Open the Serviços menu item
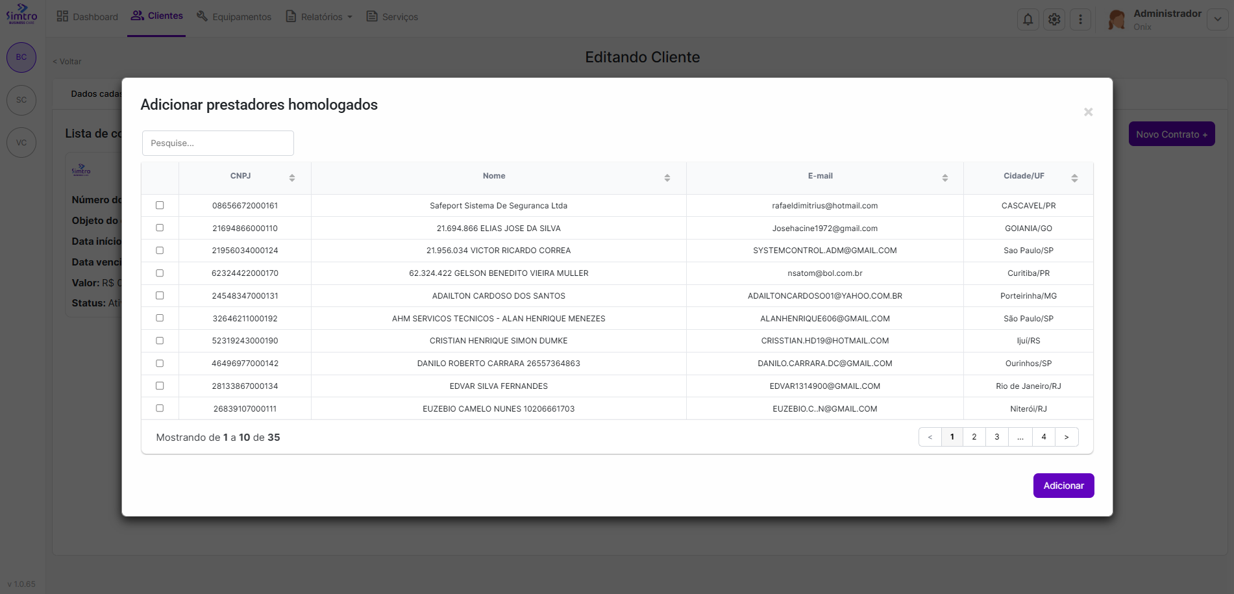The width and height of the screenshot is (1234, 594). [391, 16]
